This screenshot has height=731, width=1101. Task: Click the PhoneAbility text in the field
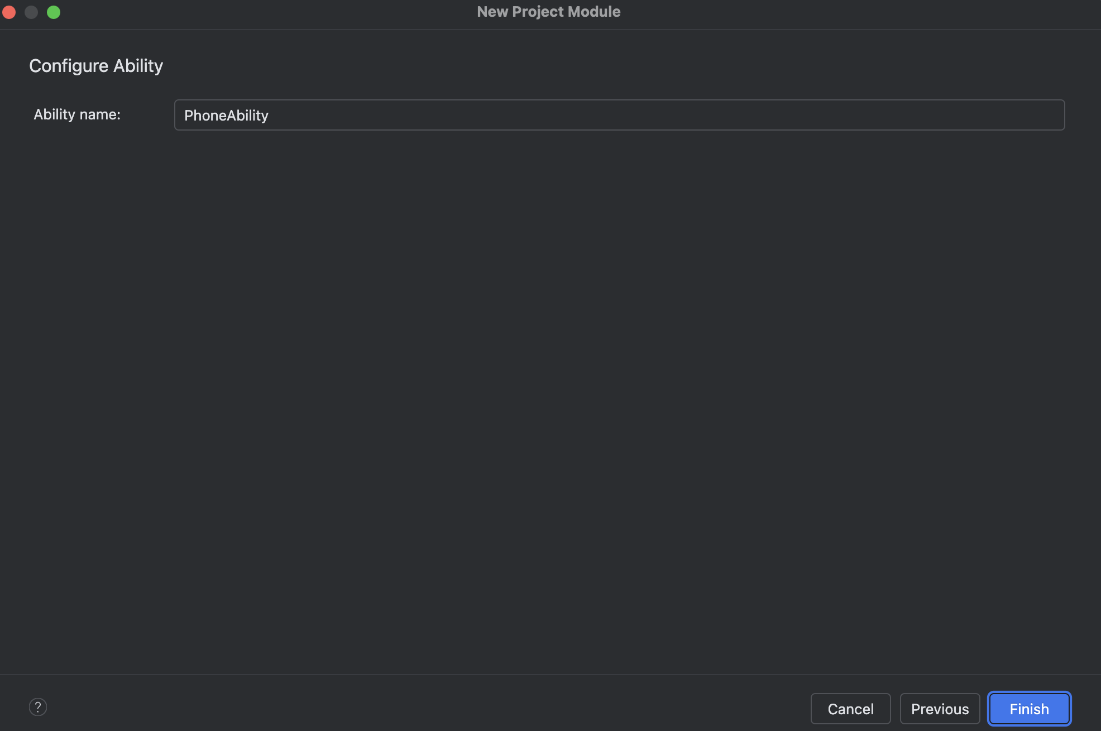(226, 116)
